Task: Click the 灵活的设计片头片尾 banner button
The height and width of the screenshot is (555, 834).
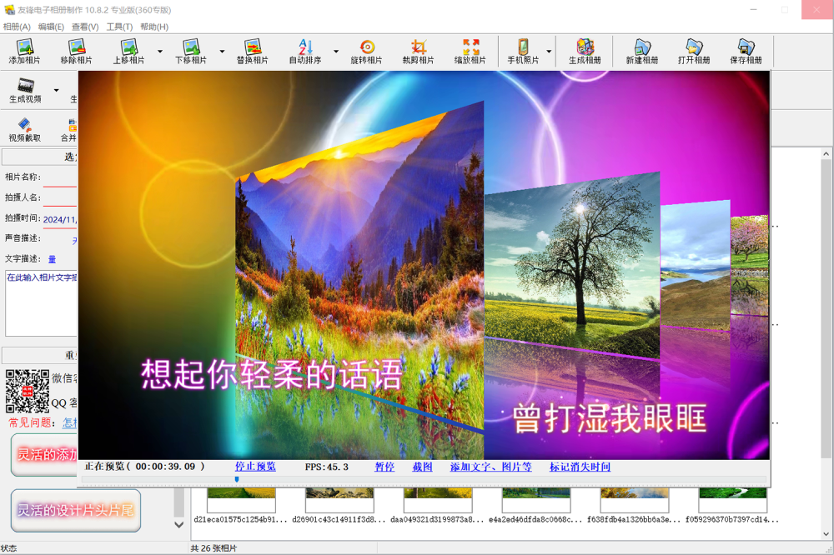Action: [76, 510]
